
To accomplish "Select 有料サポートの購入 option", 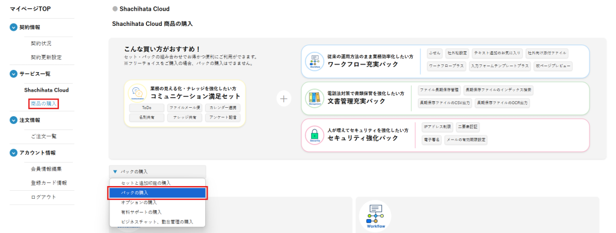I will pyautogui.click(x=157, y=212).
